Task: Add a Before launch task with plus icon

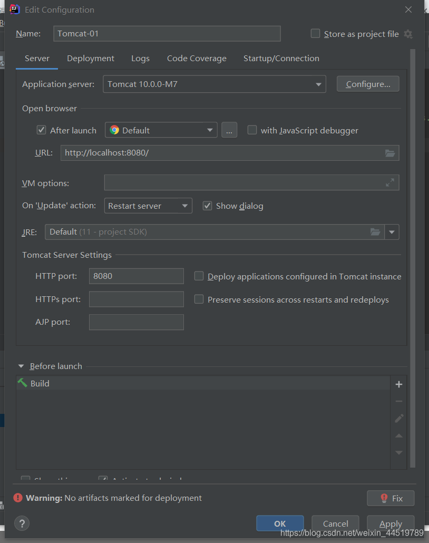Action: tap(399, 384)
